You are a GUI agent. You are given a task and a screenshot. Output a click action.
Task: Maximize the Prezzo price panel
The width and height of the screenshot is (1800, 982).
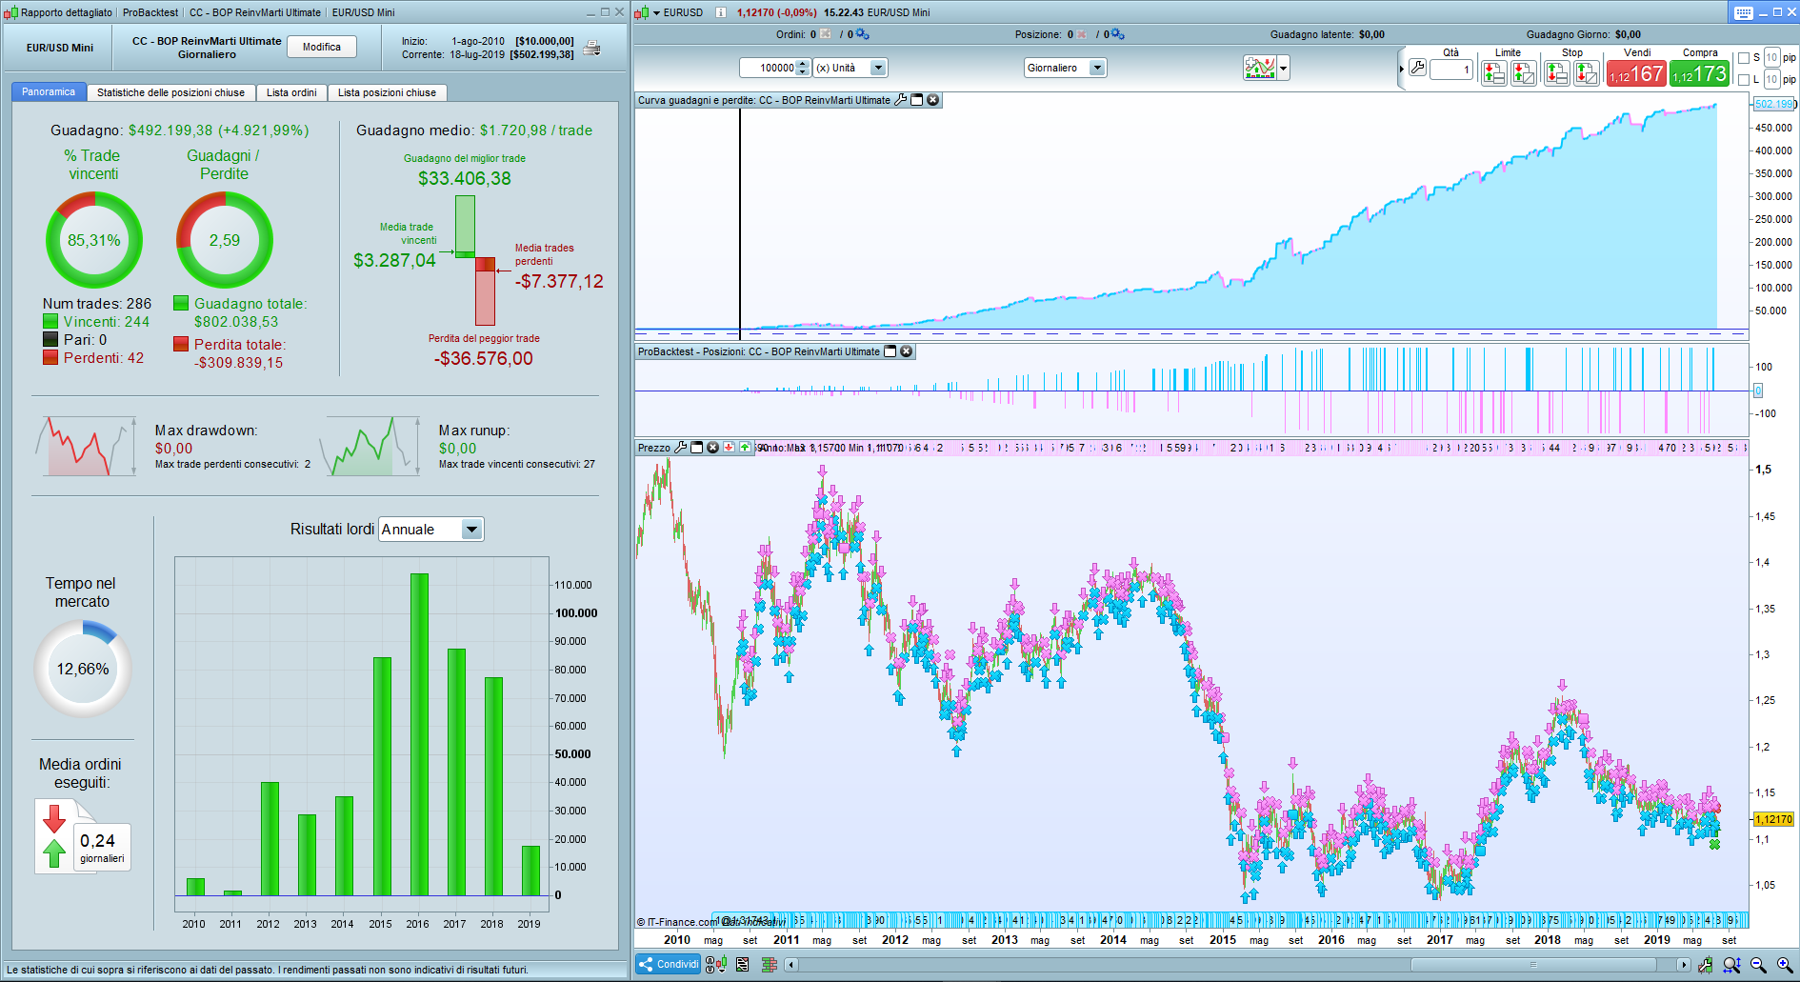click(696, 448)
